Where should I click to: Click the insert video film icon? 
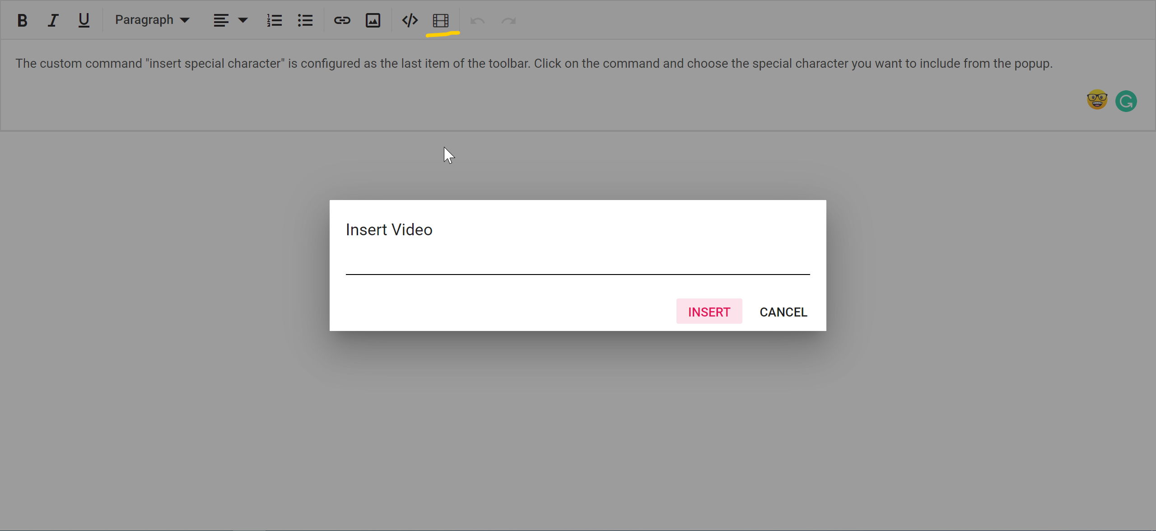coord(441,20)
